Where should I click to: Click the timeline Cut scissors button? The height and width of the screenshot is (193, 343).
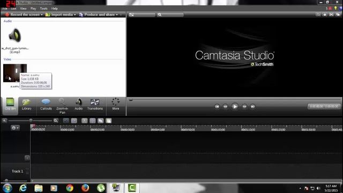pyautogui.click(x=85, y=121)
